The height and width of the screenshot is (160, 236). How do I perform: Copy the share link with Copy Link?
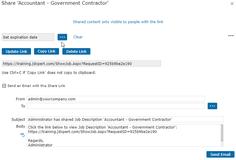pyautogui.click(x=47, y=51)
